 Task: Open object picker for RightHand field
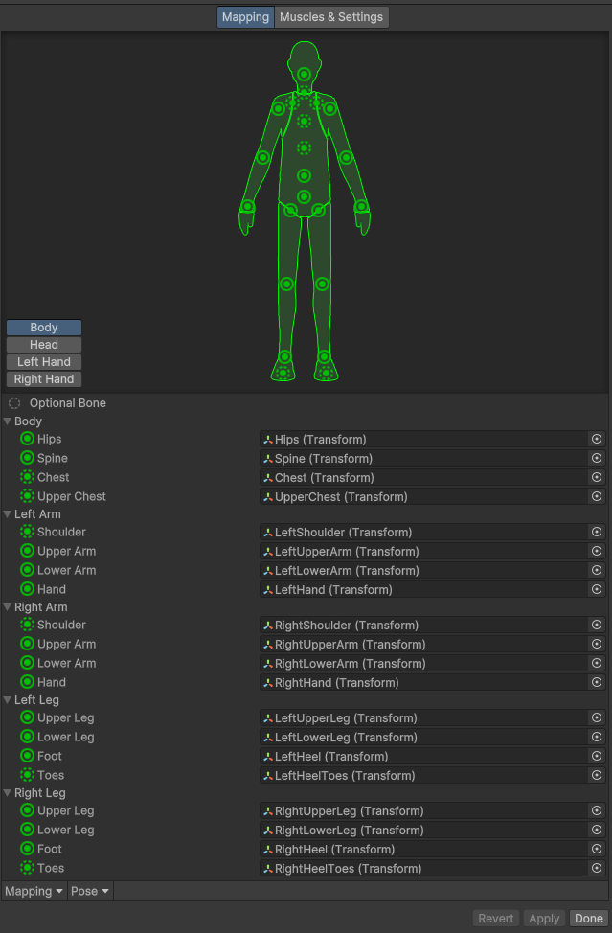(597, 682)
